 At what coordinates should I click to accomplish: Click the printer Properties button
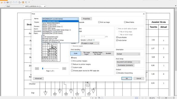[87, 19]
